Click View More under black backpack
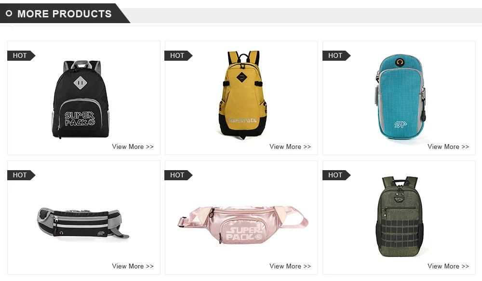Screen dimensions: 482x281 (133, 147)
